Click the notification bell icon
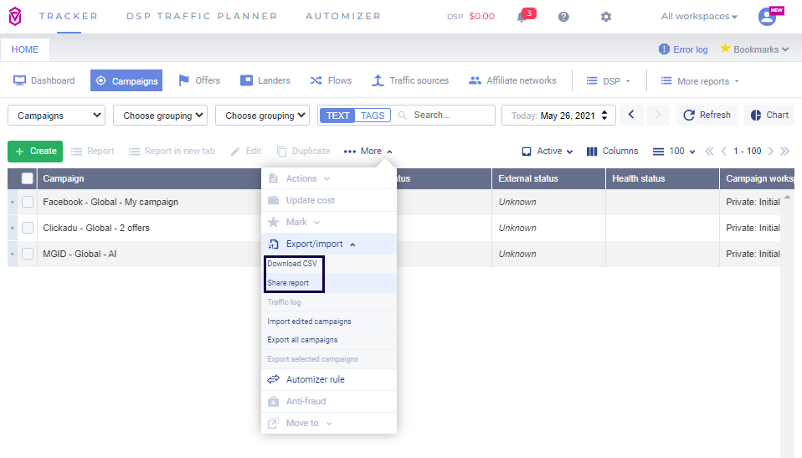Screen dimensions: 802x458 click(522, 17)
